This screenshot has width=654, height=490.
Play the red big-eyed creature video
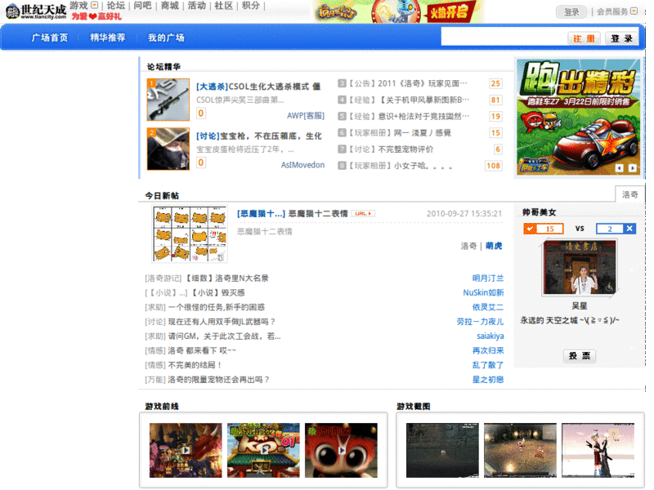point(341,450)
